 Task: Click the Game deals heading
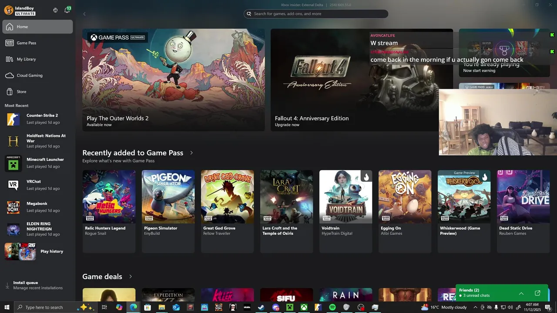pyautogui.click(x=102, y=276)
